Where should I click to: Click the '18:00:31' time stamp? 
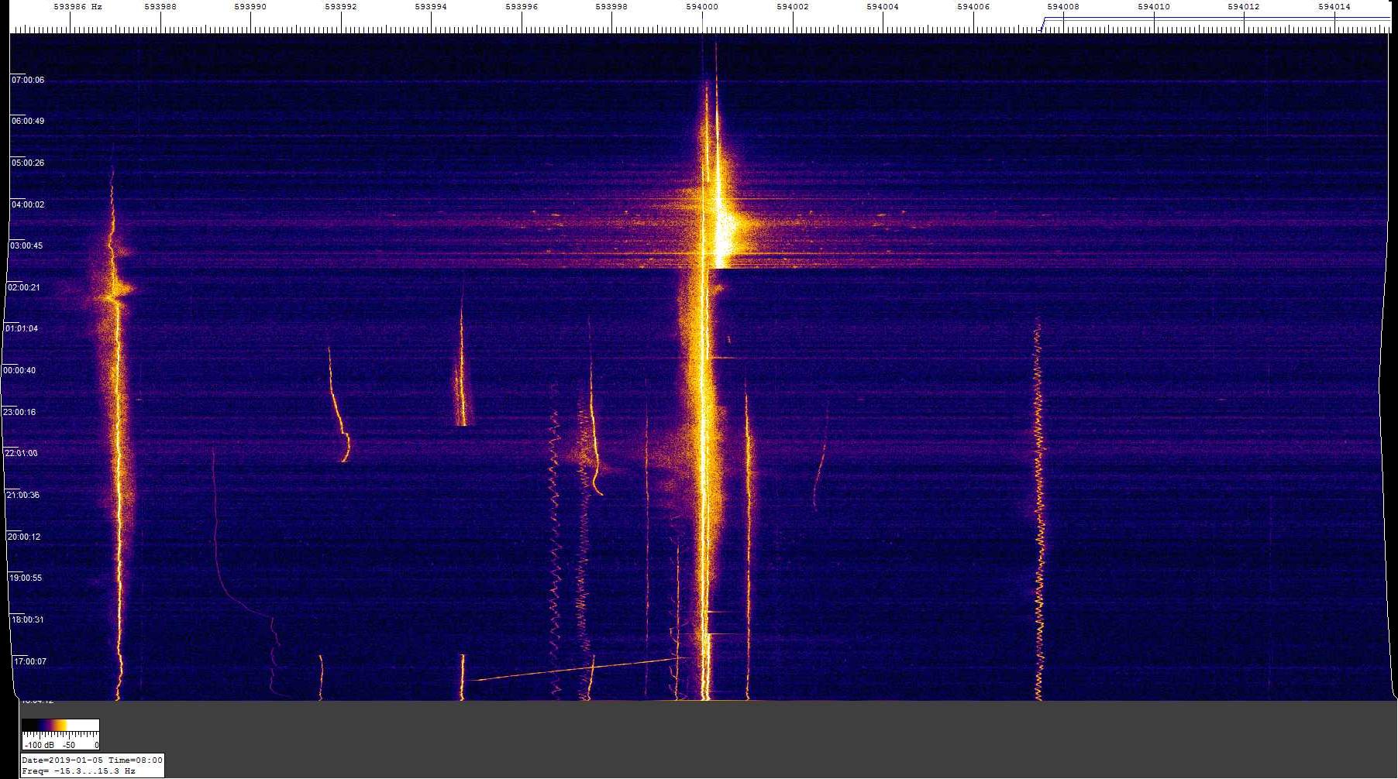[27, 620]
